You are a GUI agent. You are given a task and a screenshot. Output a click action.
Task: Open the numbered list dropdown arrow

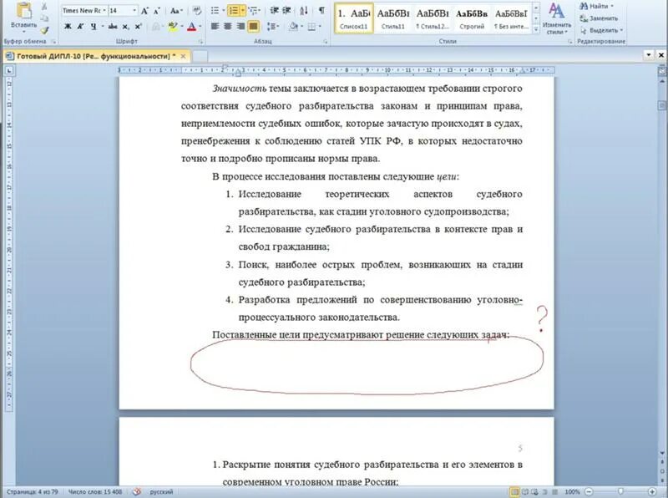pos(243,11)
